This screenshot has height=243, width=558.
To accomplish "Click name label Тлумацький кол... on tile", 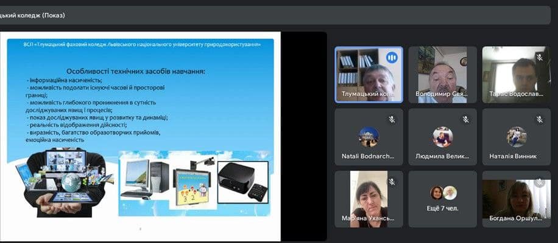I will [x=369, y=94].
